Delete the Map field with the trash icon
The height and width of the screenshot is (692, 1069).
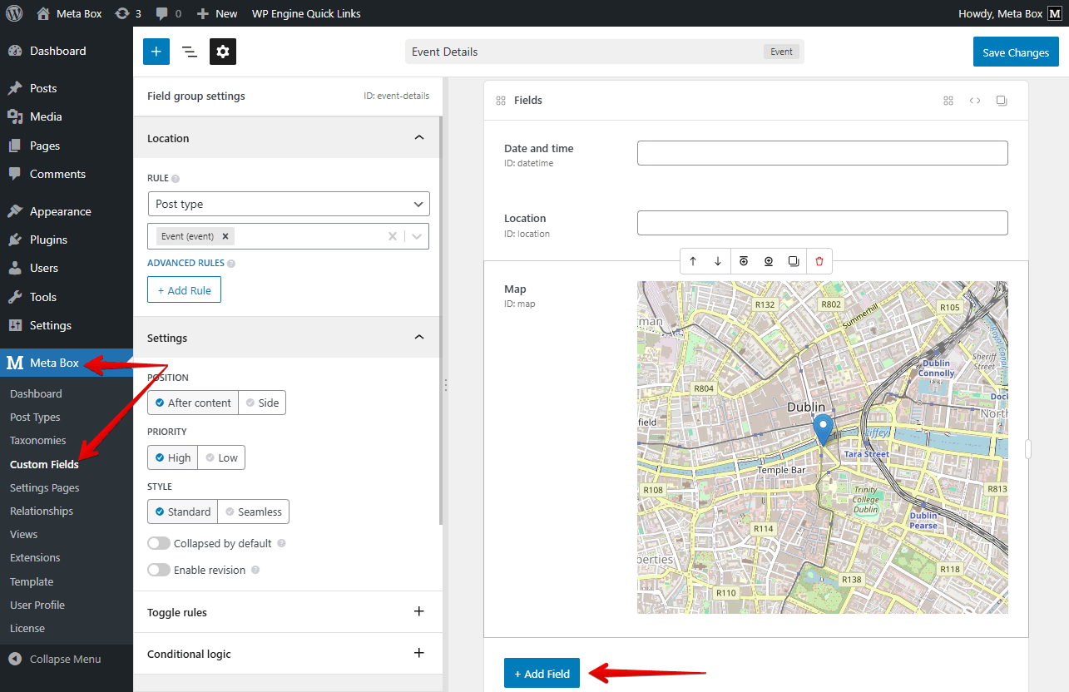[x=819, y=260]
